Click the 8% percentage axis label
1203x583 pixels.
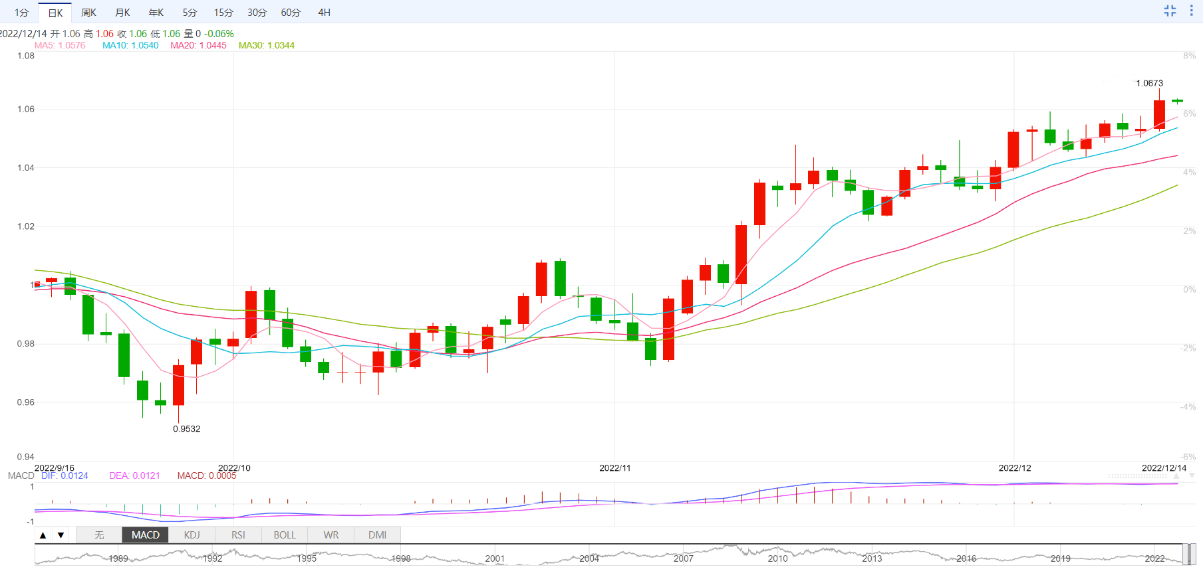[x=1190, y=56]
